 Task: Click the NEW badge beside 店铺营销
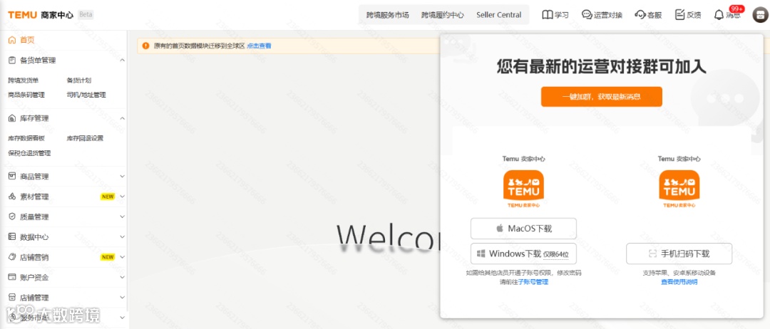(x=108, y=257)
